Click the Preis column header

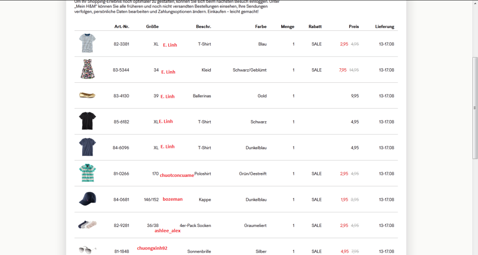(354, 27)
